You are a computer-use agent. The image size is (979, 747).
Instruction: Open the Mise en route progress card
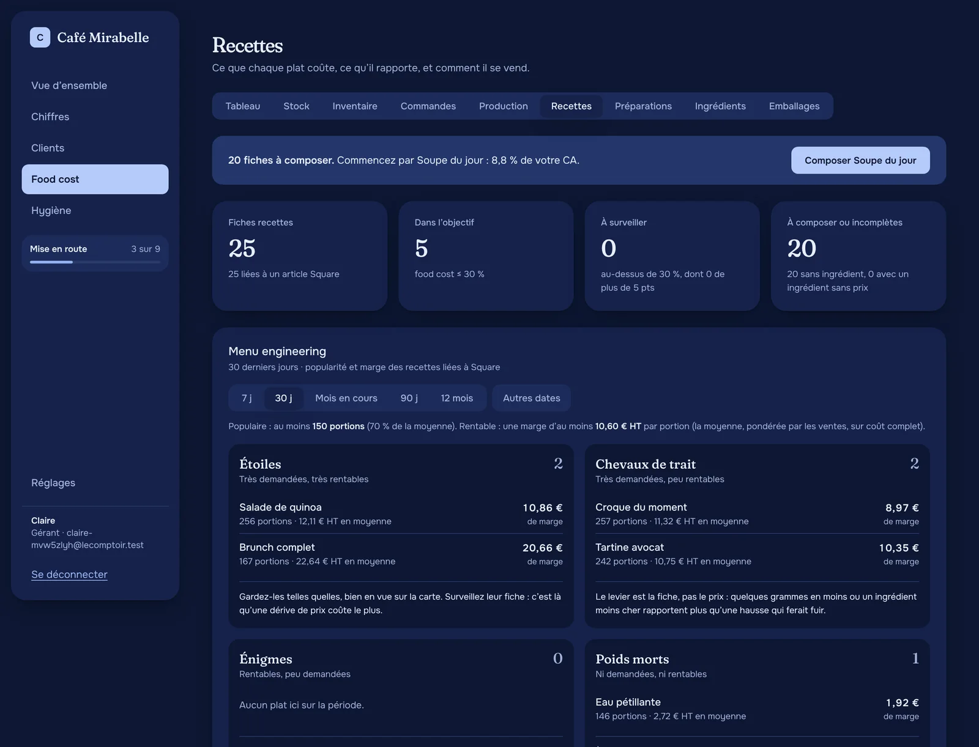[x=95, y=253]
